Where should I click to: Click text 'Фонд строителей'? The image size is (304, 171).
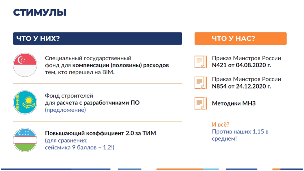pos(69,95)
